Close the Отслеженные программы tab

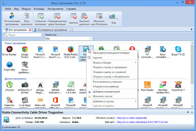coord(71,30)
